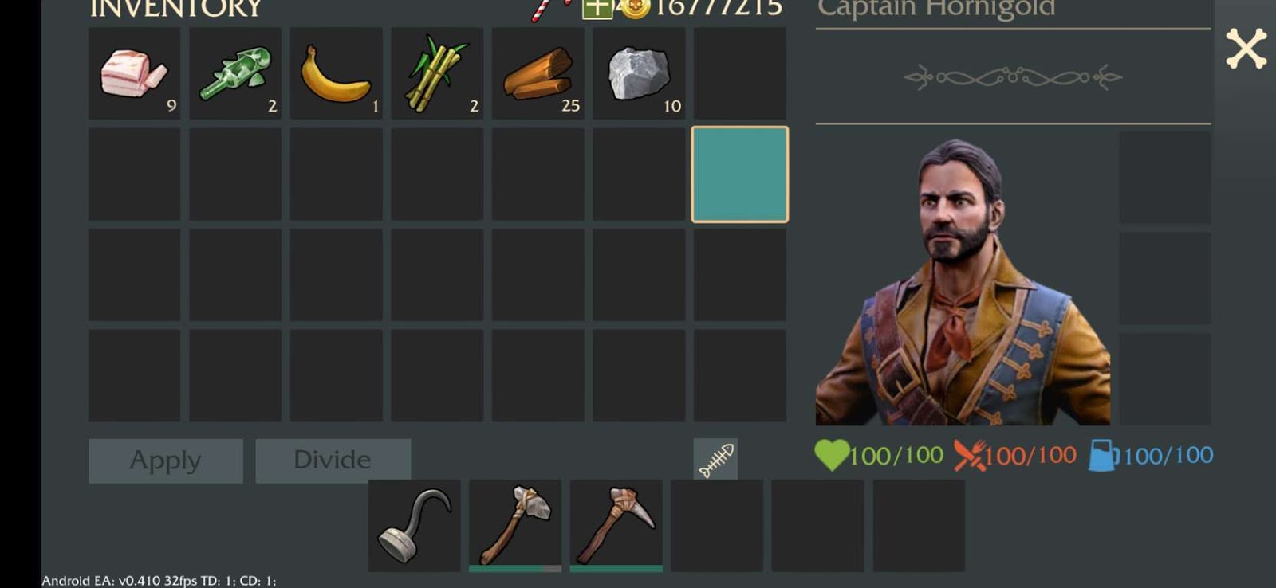
Task: Select the top equipment slot beside portrait
Action: tap(1165, 178)
